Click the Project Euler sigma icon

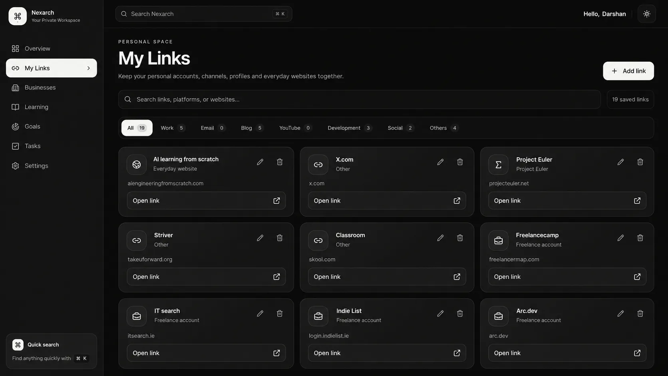498,165
